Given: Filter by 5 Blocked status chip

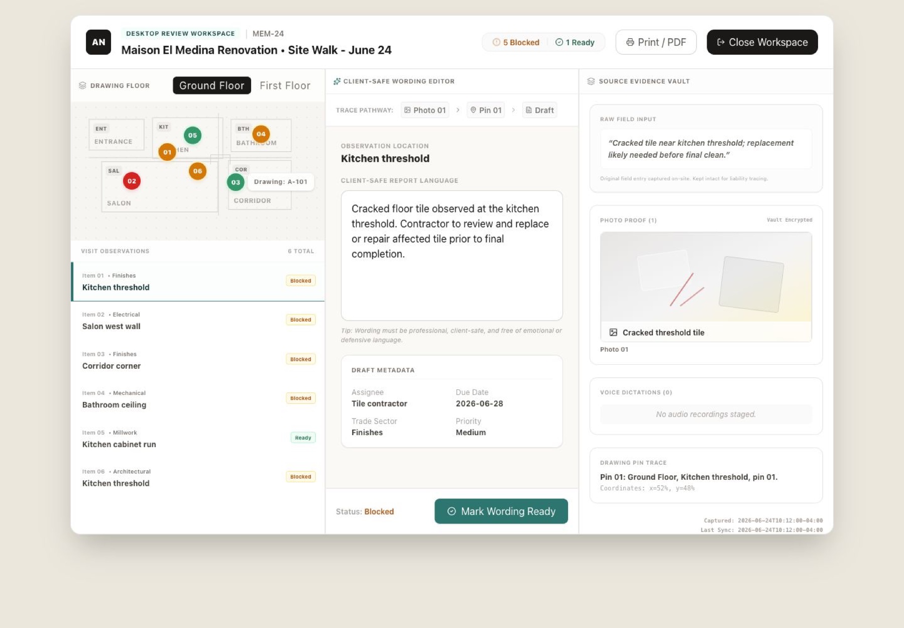Looking at the screenshot, I should (516, 43).
